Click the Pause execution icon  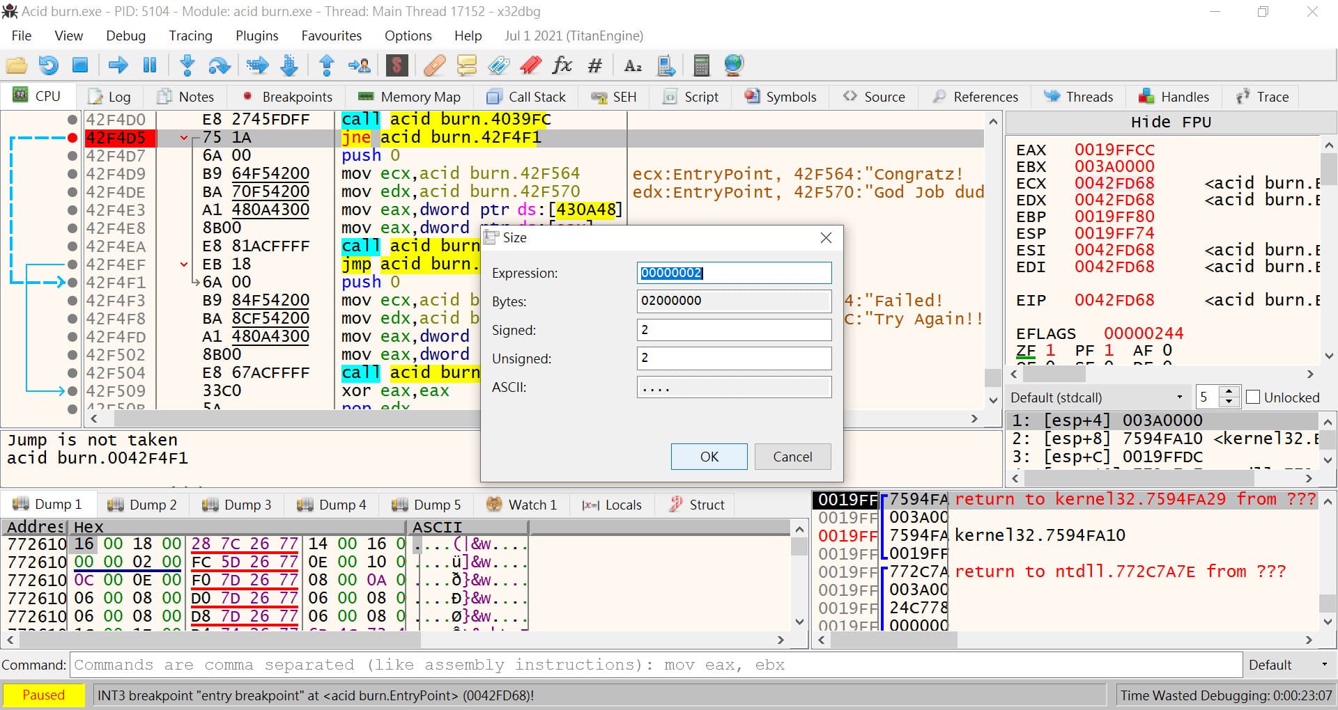150,65
